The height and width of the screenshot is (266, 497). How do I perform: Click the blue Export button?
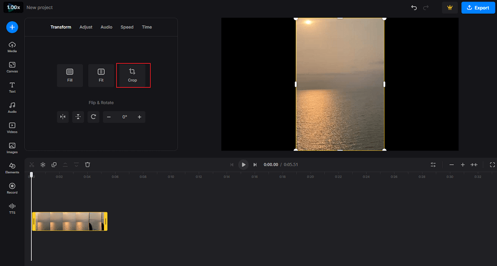[477, 8]
